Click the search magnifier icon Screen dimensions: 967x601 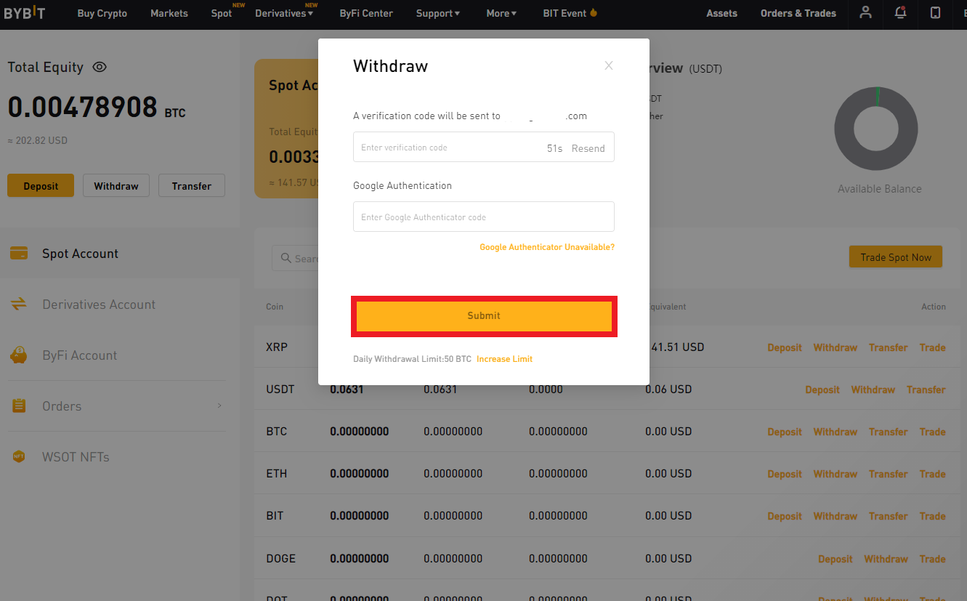pos(285,259)
